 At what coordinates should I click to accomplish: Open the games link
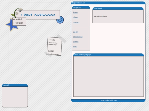(76, 42)
